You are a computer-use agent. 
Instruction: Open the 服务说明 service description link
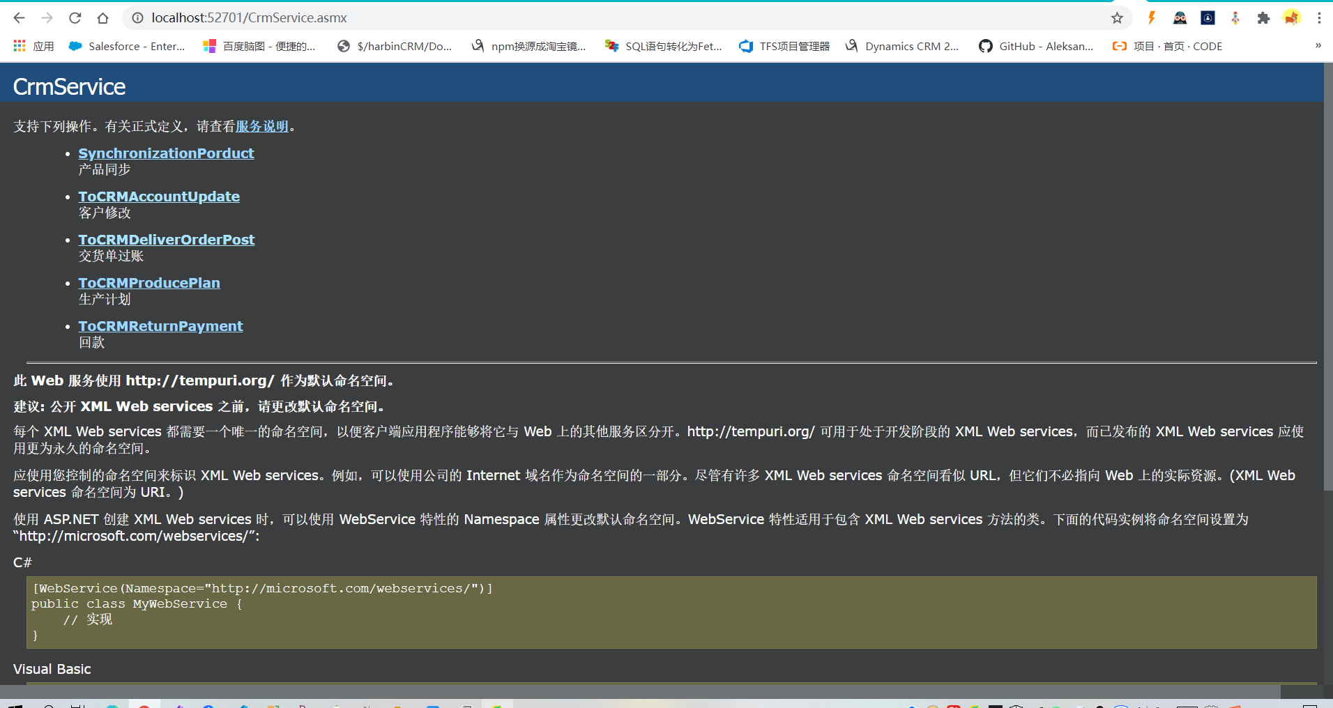click(x=261, y=126)
